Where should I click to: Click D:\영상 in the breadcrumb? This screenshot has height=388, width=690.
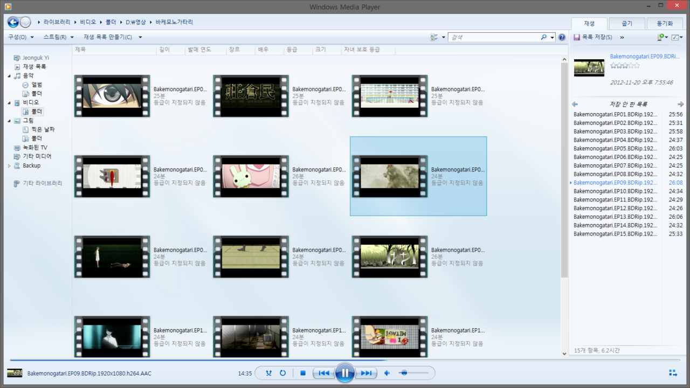coord(136,22)
